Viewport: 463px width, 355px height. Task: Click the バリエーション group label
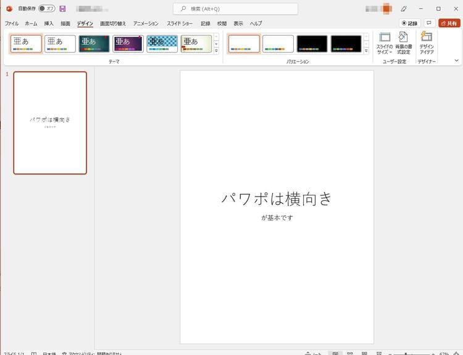click(298, 62)
